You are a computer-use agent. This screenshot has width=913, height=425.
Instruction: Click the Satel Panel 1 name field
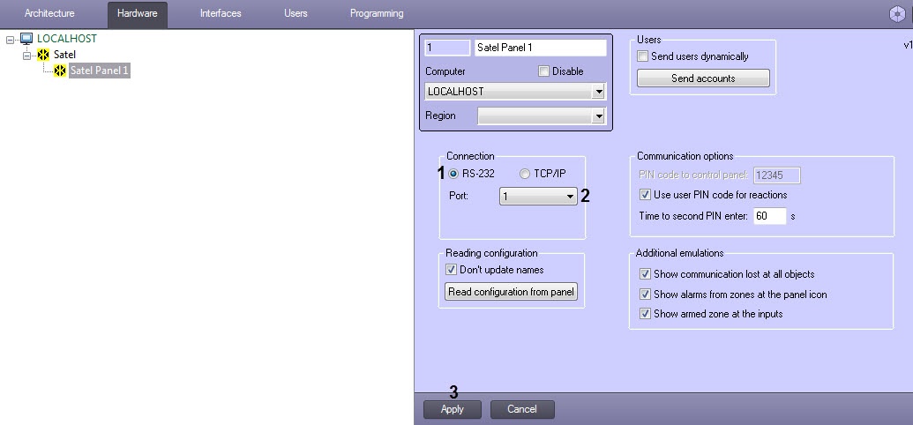541,48
